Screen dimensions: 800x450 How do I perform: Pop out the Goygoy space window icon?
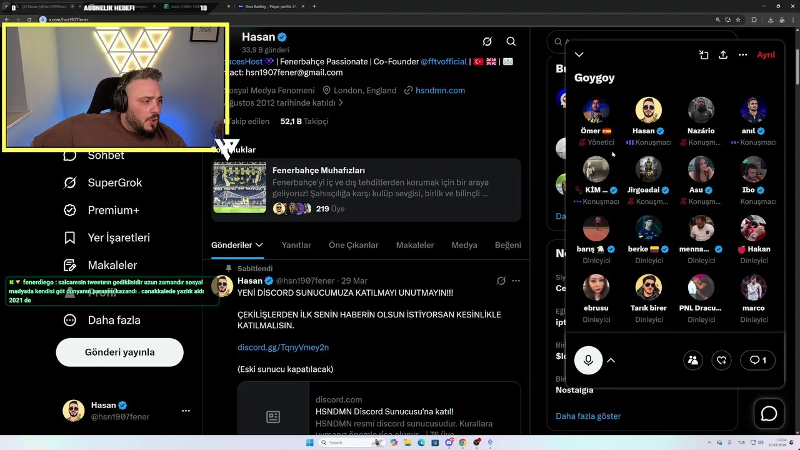pyautogui.click(x=704, y=55)
